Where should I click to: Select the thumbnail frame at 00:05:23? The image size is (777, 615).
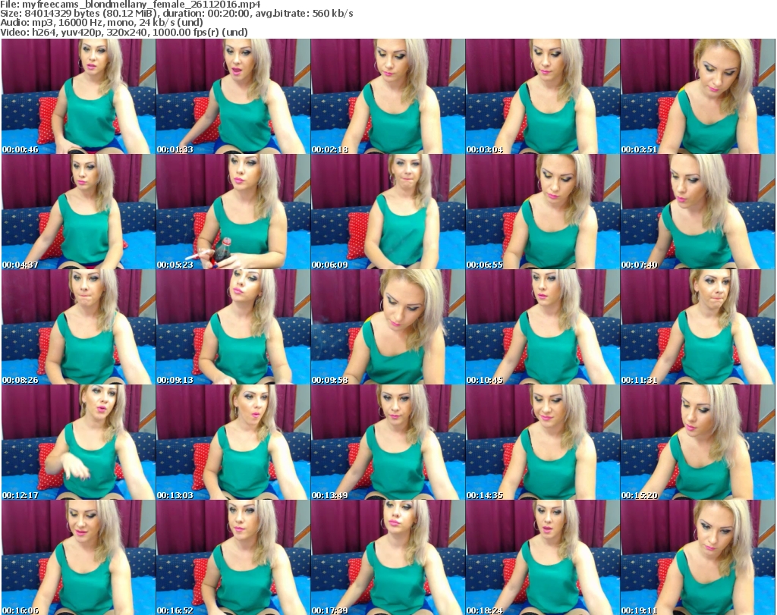point(234,212)
